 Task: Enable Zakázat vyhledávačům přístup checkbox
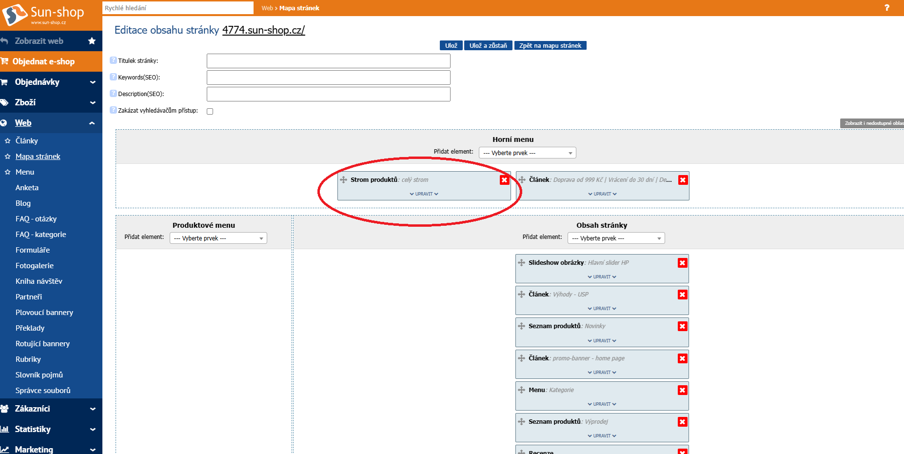(210, 111)
